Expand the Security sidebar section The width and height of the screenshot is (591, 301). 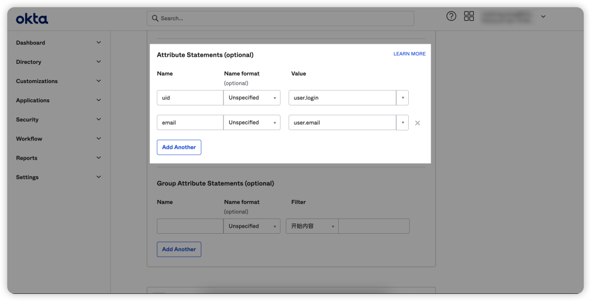click(99, 120)
